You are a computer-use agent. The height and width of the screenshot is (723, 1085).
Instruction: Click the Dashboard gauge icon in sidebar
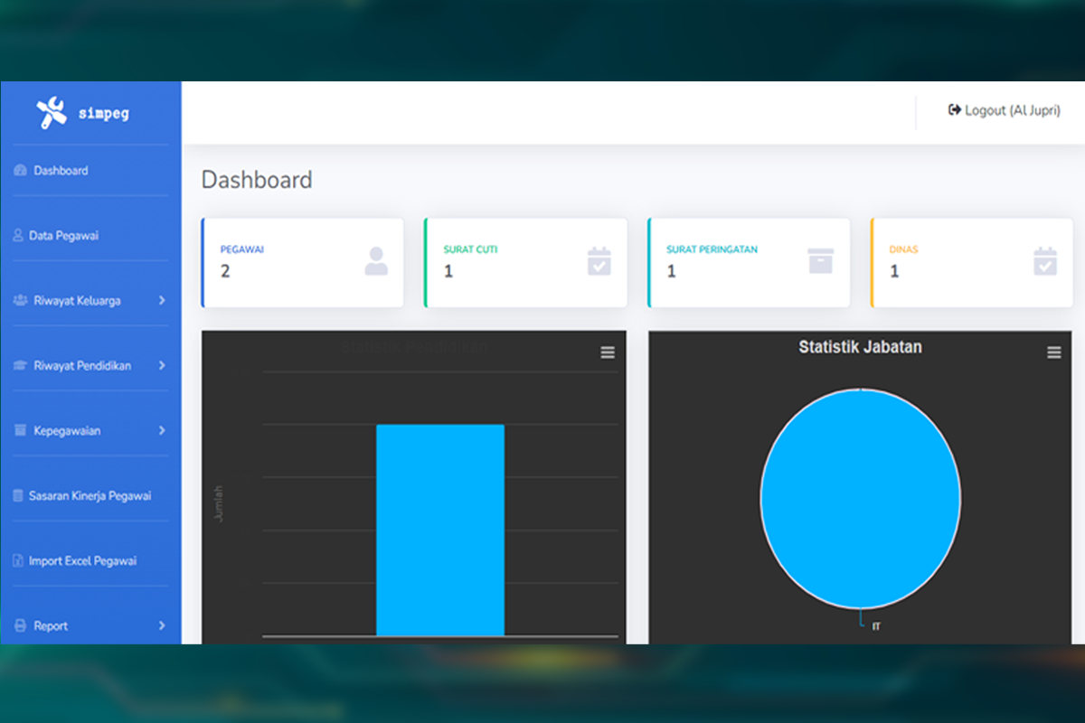pyautogui.click(x=21, y=171)
